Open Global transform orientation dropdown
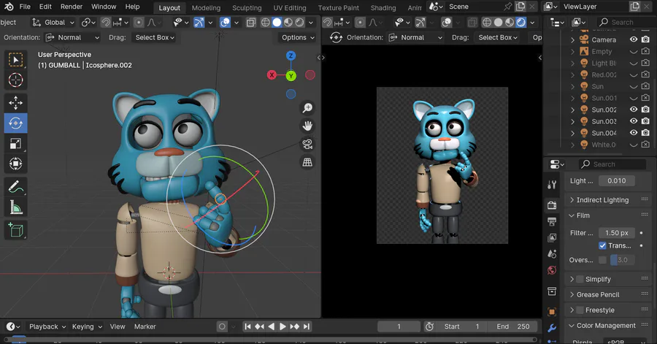 (53, 22)
